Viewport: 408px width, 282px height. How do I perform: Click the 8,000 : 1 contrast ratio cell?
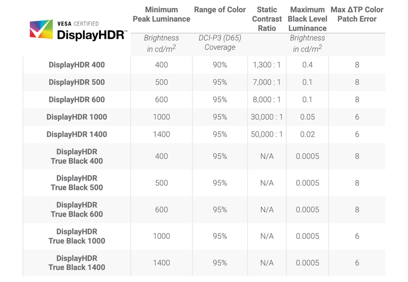click(267, 99)
